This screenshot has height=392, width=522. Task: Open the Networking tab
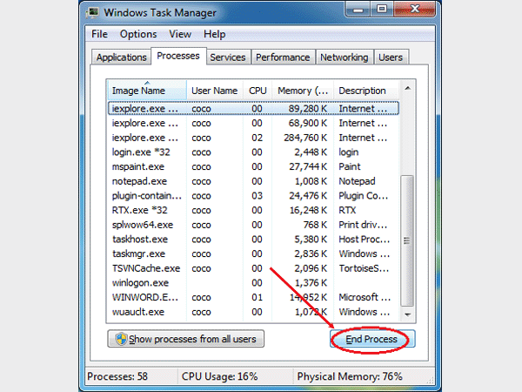click(x=345, y=57)
